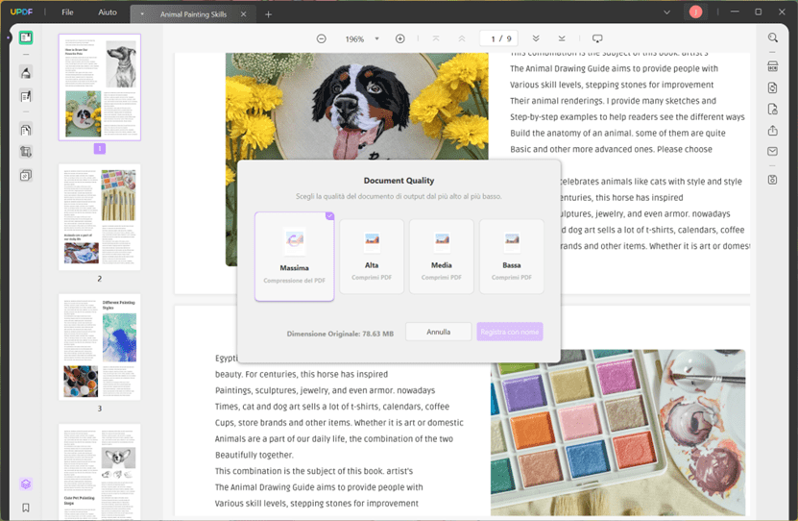Select the Crop Pages tool
This screenshot has height=521, width=798.
(26, 152)
